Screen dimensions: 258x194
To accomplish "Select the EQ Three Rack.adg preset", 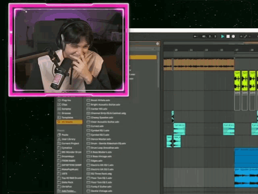I will pos(100,173).
